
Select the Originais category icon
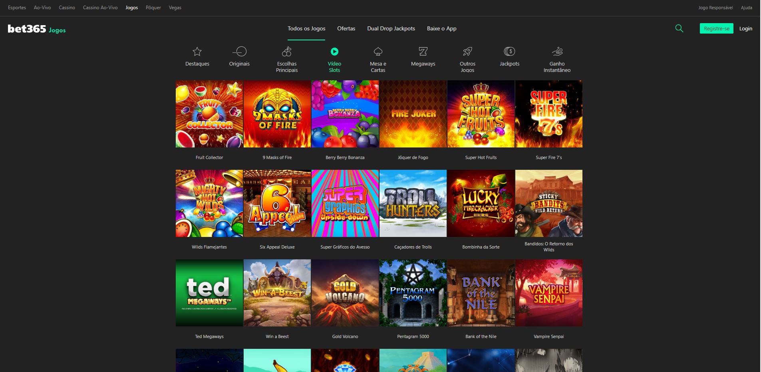pyautogui.click(x=239, y=52)
